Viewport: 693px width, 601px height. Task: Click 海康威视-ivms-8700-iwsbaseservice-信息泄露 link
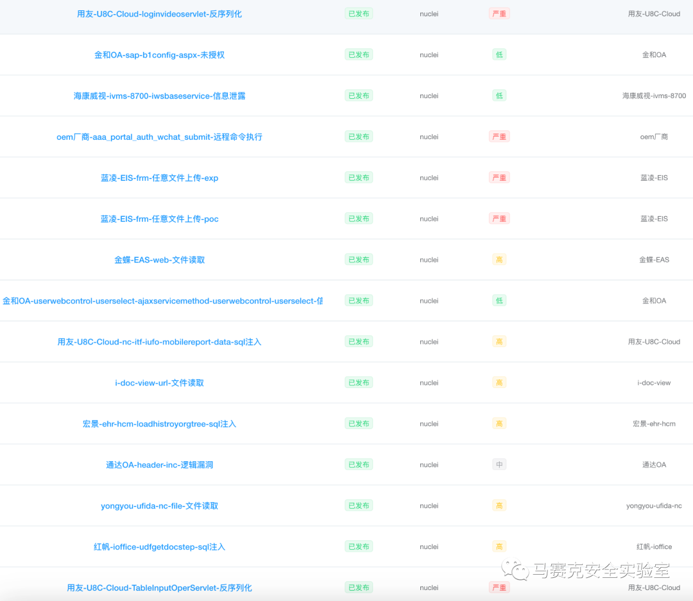(x=159, y=96)
